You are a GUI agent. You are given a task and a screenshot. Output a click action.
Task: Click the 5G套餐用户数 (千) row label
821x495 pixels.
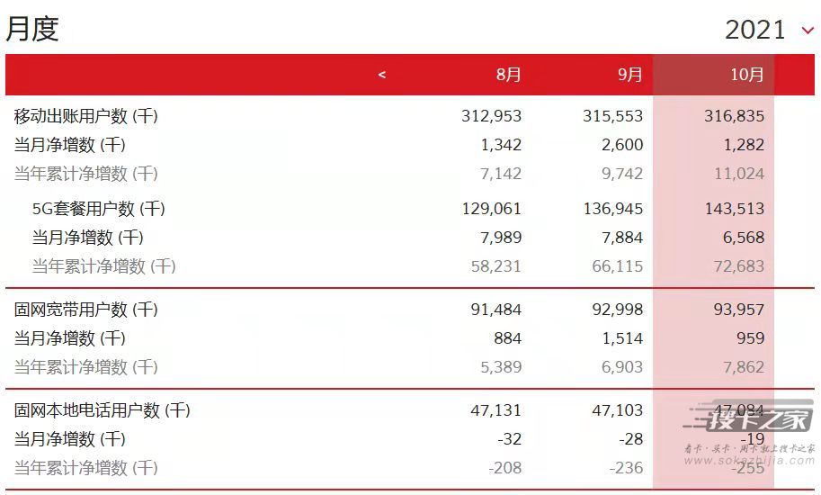pyautogui.click(x=98, y=209)
